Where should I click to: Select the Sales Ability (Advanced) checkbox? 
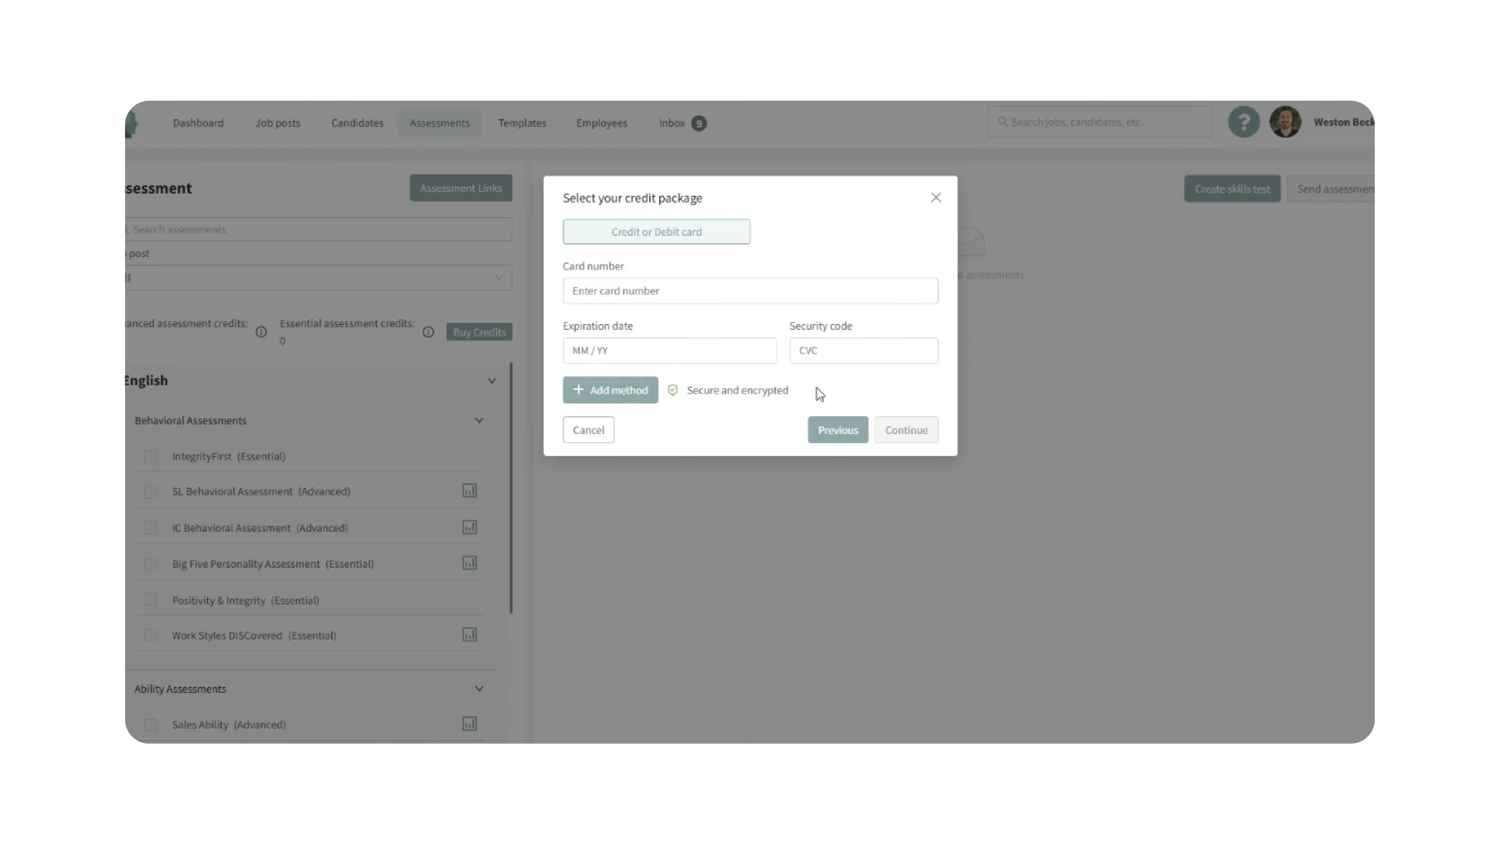(150, 725)
